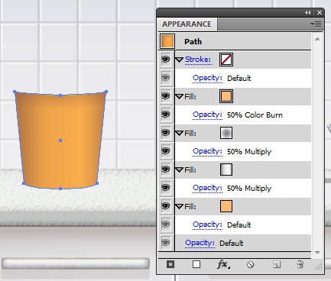The height and width of the screenshot is (281, 331).
Task: Toggle visibility of the Stroke row
Action: coord(166,60)
